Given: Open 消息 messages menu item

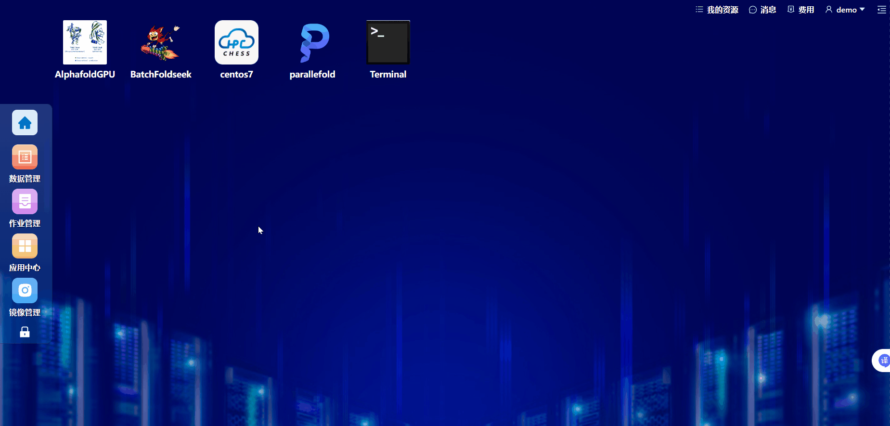Looking at the screenshot, I should [762, 10].
